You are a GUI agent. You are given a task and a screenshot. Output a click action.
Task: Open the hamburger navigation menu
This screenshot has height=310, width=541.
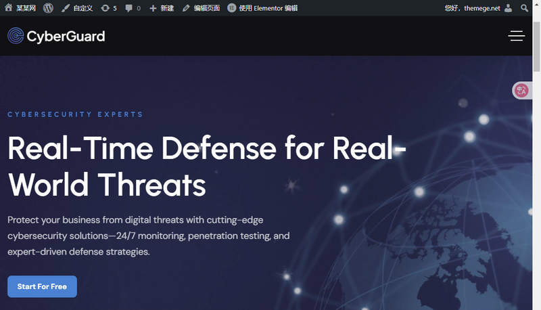[517, 36]
